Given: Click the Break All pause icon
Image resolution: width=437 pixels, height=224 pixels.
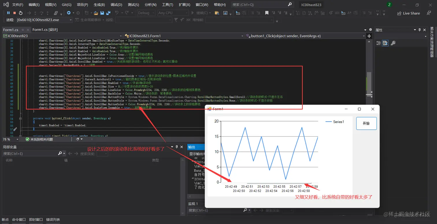Looking at the screenshot, I should 9,13.
